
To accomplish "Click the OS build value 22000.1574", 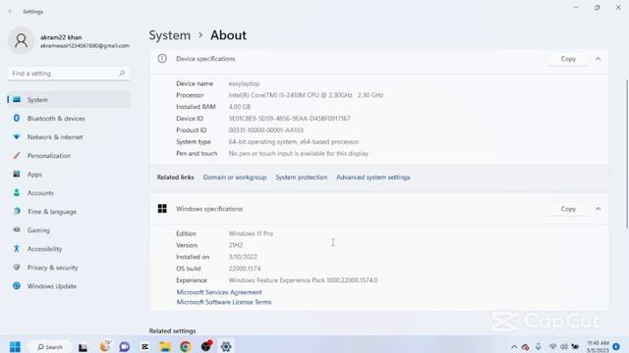I will [x=245, y=269].
